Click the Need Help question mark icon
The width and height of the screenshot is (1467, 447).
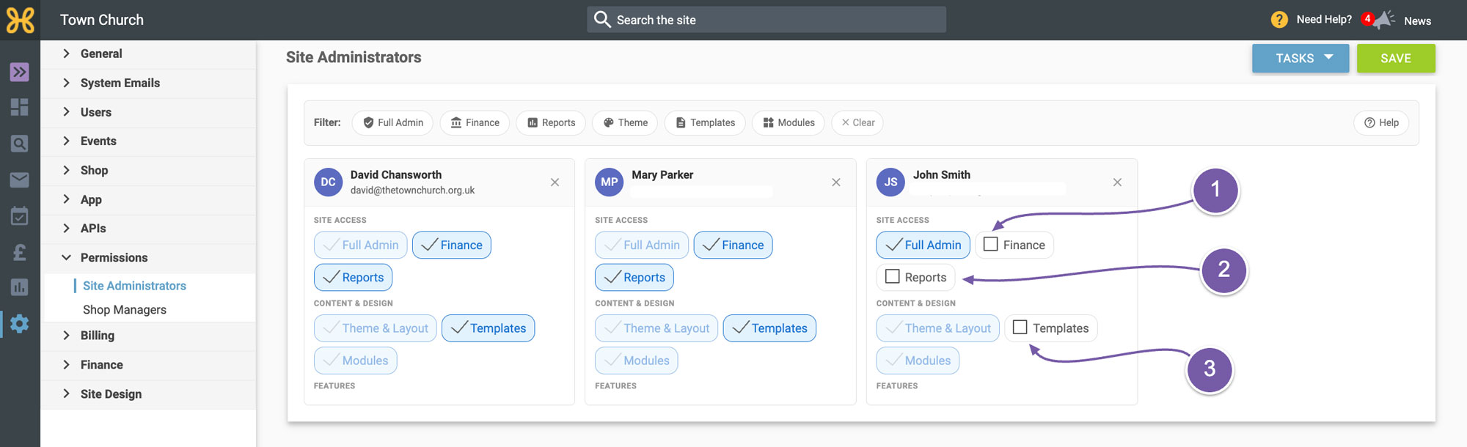click(x=1279, y=20)
